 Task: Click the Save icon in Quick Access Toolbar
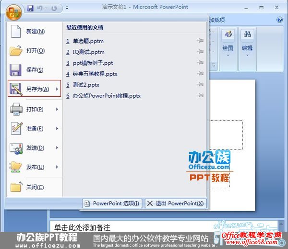coord(30,8)
